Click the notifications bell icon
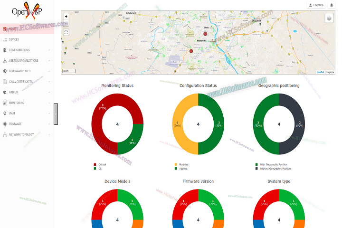The image size is (342, 228). [332, 5]
